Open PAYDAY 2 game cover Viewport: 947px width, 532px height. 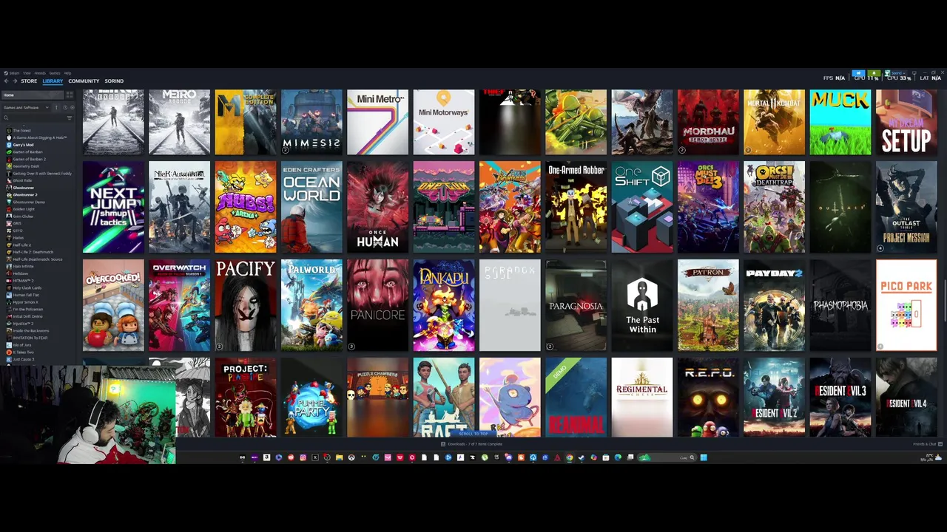tap(774, 305)
